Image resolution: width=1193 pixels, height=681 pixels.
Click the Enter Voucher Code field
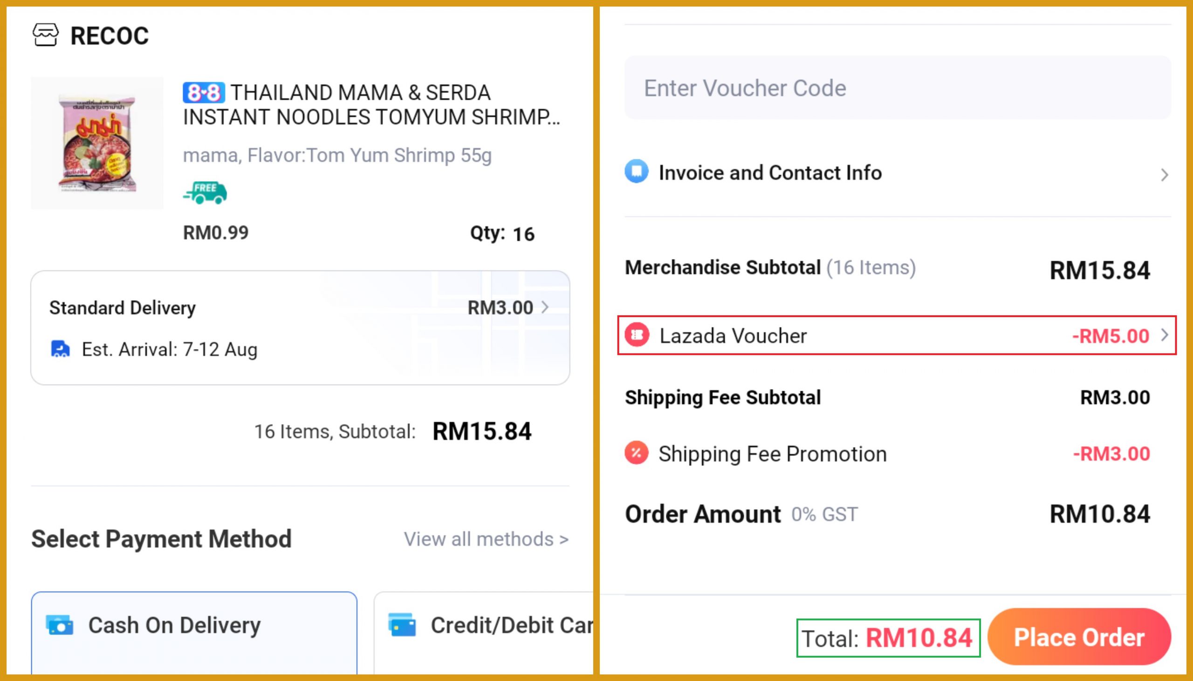click(898, 88)
